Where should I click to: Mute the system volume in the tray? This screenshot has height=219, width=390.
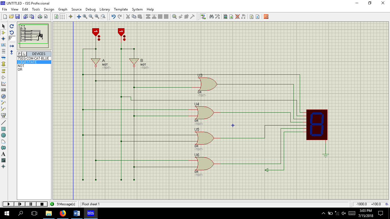pyautogui.click(x=344, y=213)
